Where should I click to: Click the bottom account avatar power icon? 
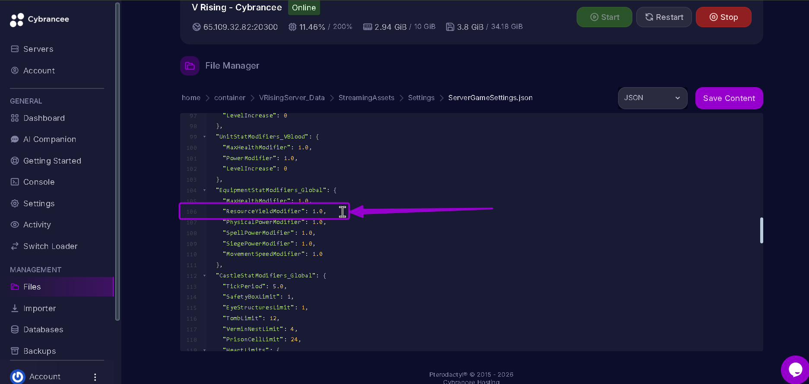pos(18,377)
